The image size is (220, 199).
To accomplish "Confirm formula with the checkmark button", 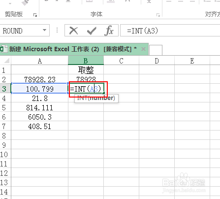I will 92,31.
